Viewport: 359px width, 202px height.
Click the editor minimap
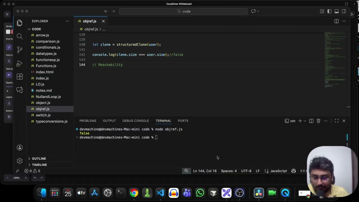tap(335, 60)
